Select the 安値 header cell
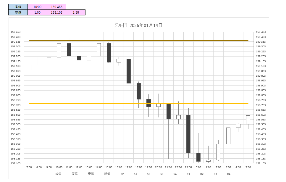Image resolution: width=286 pixels, height=182 pixels. tap(18, 12)
